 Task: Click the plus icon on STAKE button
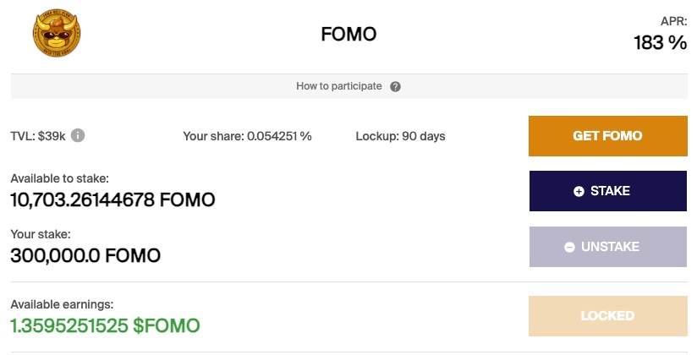click(x=579, y=192)
